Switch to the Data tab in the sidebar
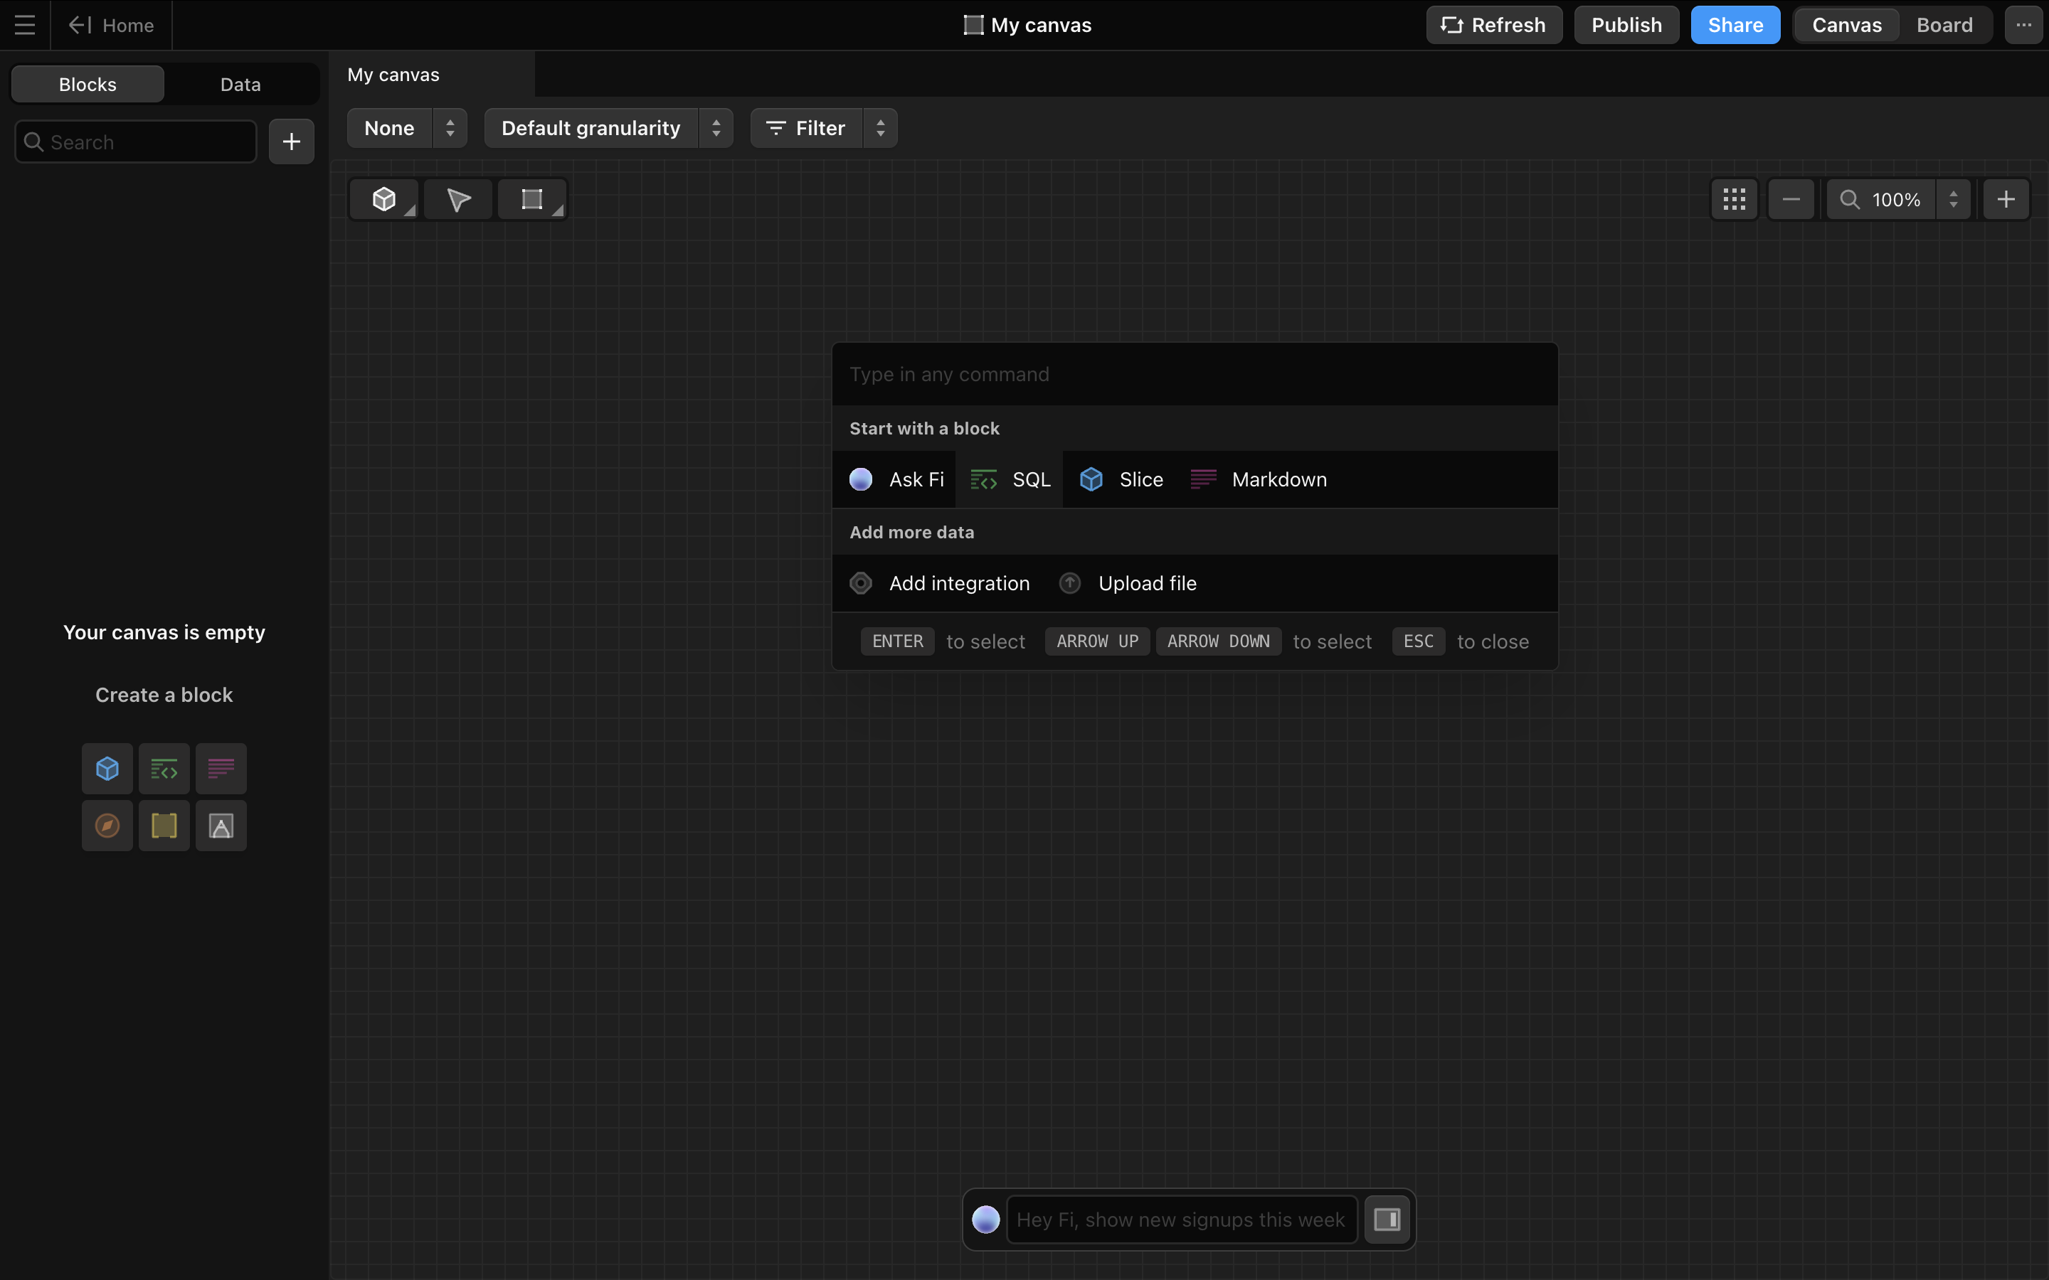The image size is (2049, 1280). coord(240,85)
